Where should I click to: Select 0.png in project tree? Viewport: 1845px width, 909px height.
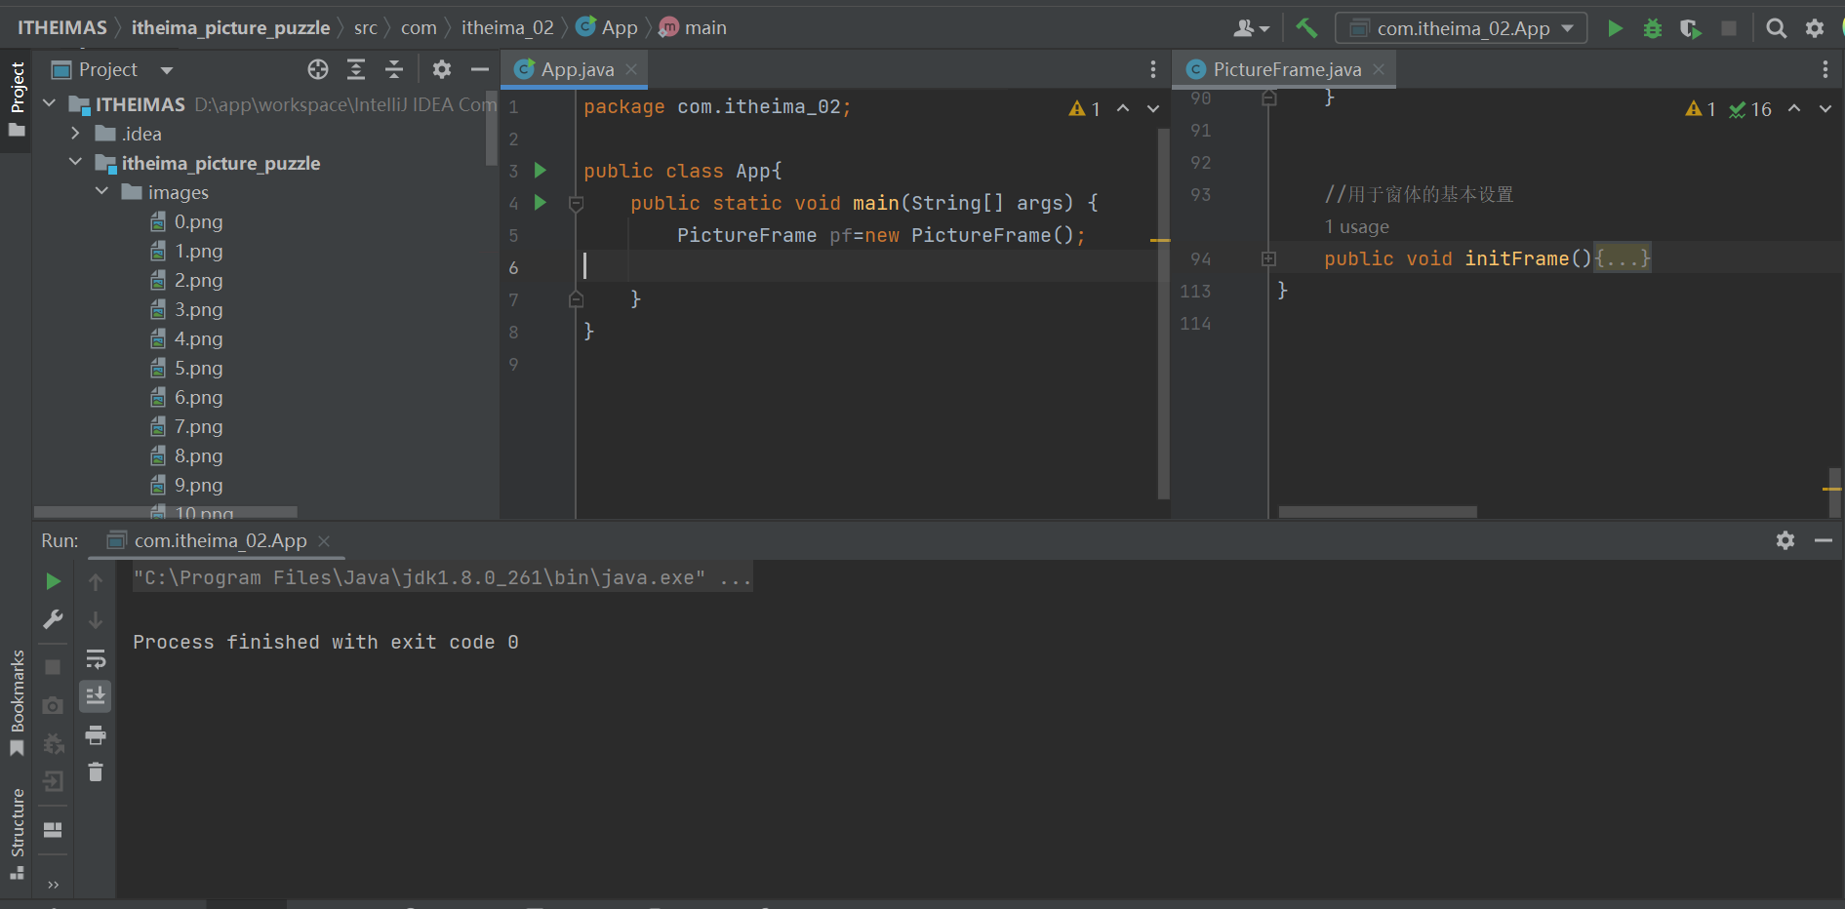(198, 222)
